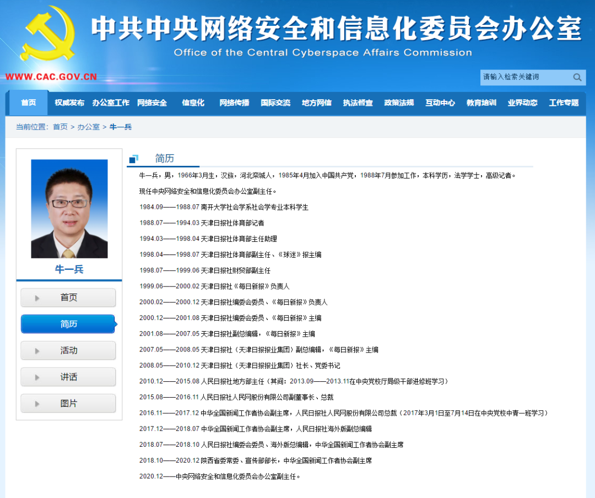Click the 2008.05 社长、党委书记 line
The width and height of the screenshot is (595, 498).
[x=240, y=366]
